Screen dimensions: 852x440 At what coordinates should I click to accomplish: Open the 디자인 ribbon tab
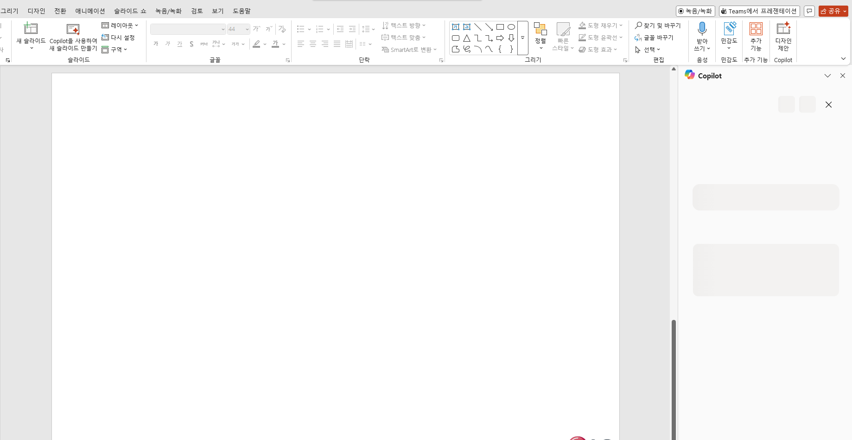[x=37, y=11]
